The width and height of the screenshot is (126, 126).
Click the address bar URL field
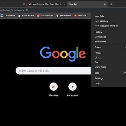click(x=63, y=10)
